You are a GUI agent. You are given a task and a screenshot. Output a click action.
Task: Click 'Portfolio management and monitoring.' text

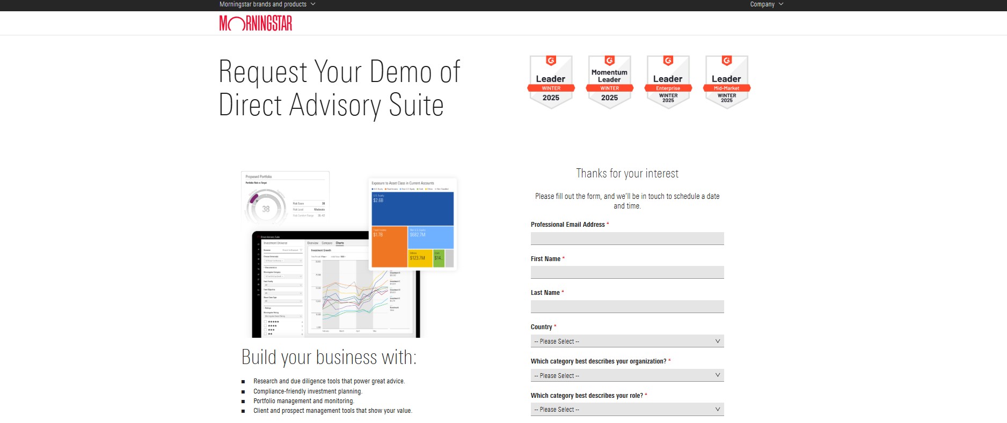pos(304,401)
